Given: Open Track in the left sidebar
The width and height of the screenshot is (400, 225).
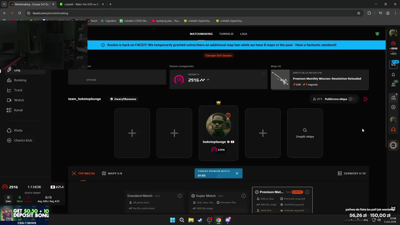Looking at the screenshot, I should 18,90.
